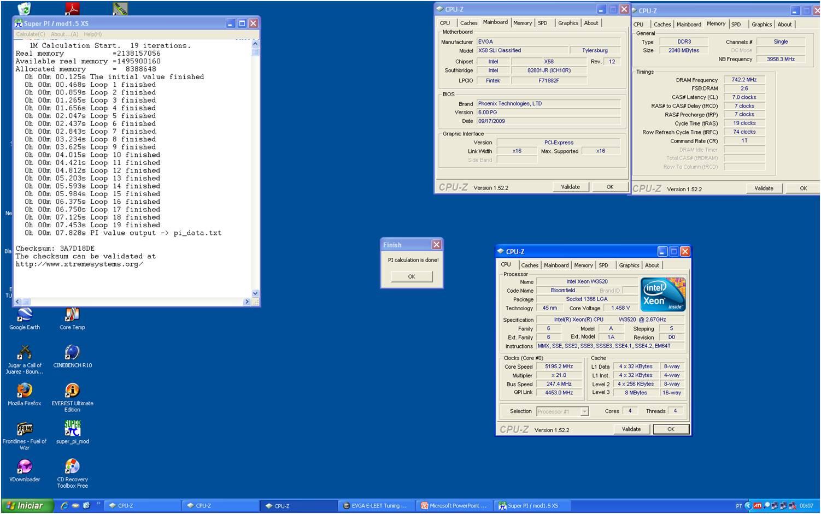Image resolution: width=821 pixels, height=514 pixels.
Task: Switch to Microsoft PowerPoint taskbar item
Action: [454, 506]
